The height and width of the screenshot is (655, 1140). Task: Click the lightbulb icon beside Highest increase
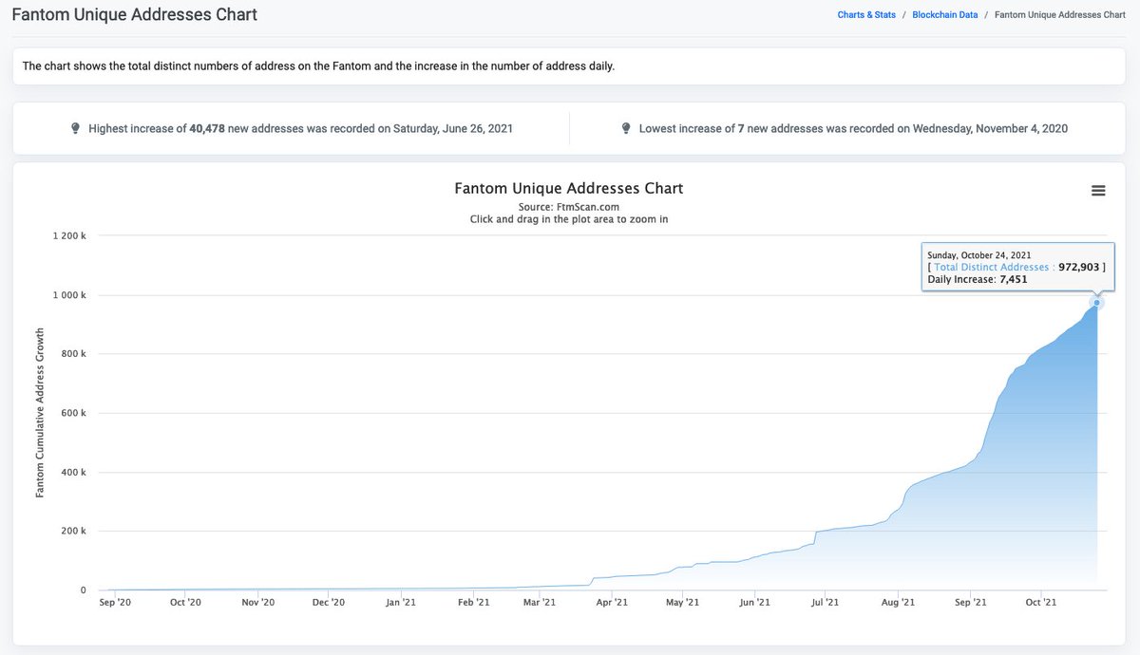[x=76, y=128]
